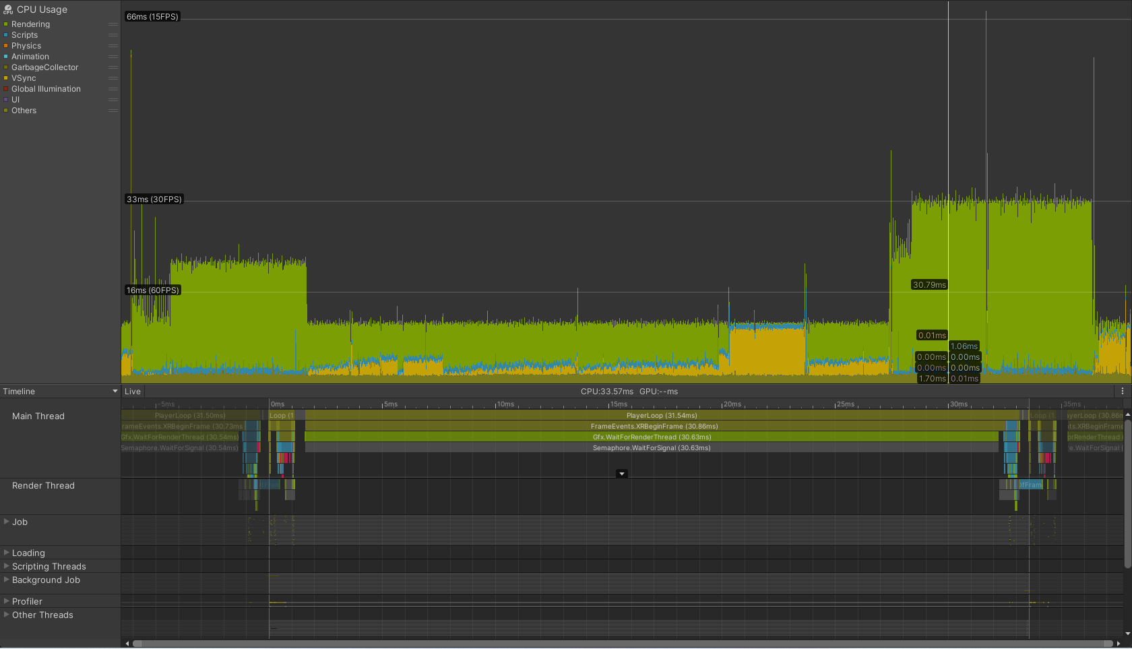Viewport: 1132px width, 649px height.
Task: Expand the Profiler thread group
Action: coord(7,601)
